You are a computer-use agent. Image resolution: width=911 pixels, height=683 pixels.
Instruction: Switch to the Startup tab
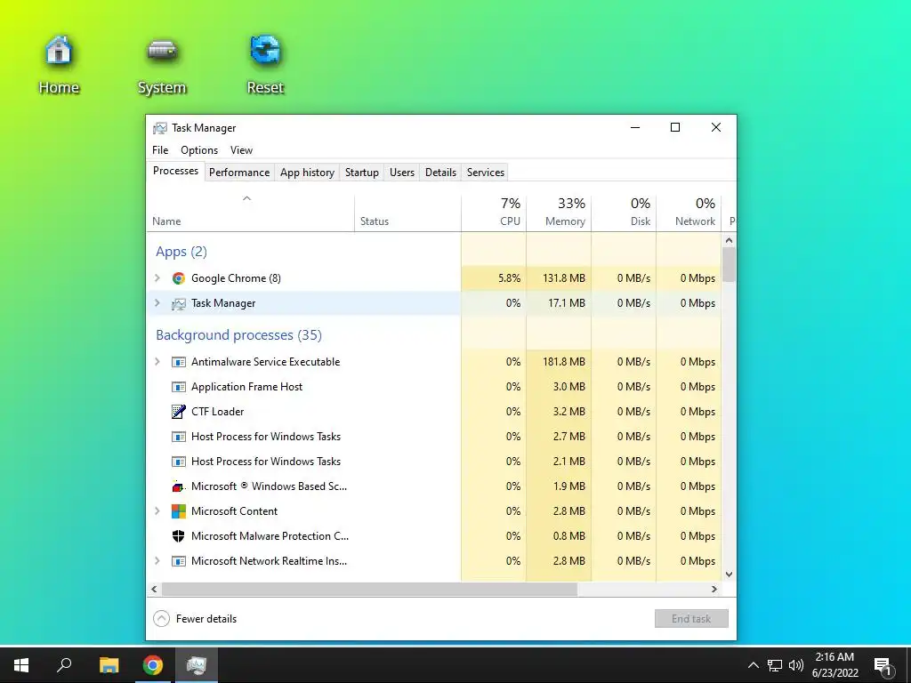point(362,173)
